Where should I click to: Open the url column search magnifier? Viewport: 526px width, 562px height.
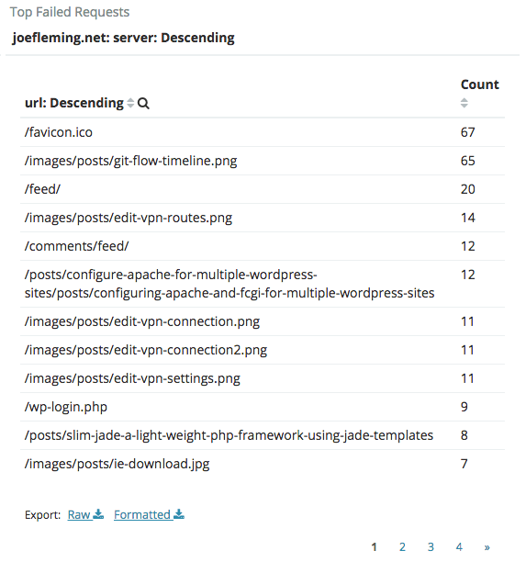[x=143, y=103]
